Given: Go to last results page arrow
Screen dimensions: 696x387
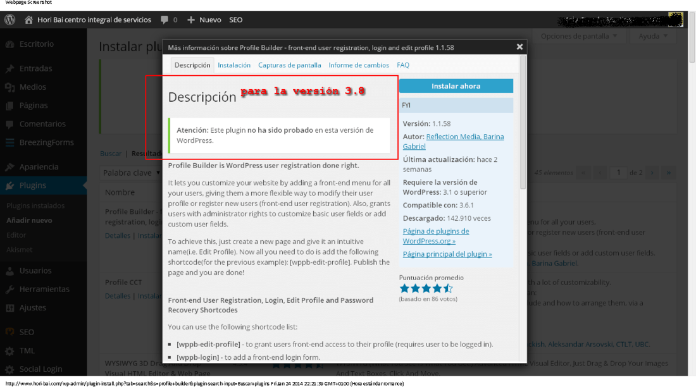Looking at the screenshot, I should tap(669, 173).
